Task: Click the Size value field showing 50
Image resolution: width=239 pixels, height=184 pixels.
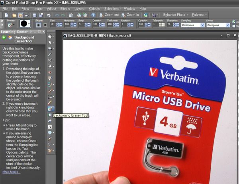Action: [x=53, y=25]
